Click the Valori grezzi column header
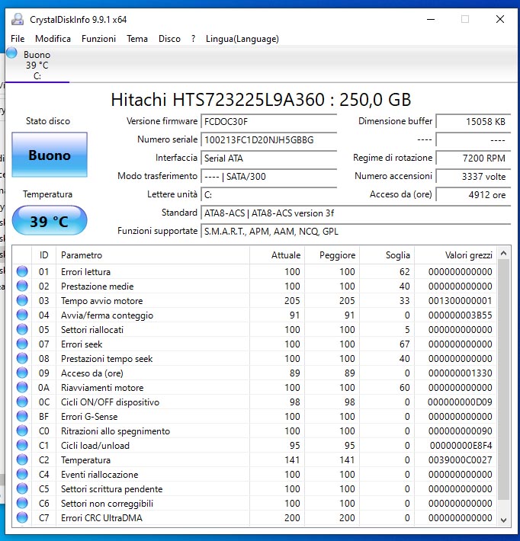Image resolution: width=520 pixels, height=541 pixels. 455,255
